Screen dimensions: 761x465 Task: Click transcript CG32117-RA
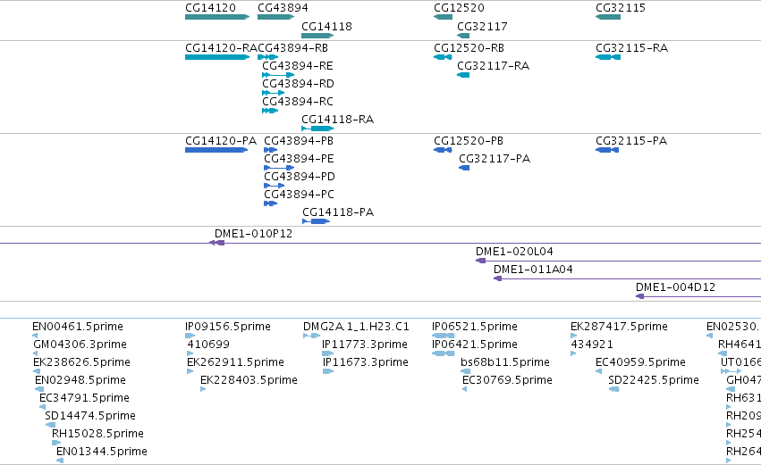[463, 75]
